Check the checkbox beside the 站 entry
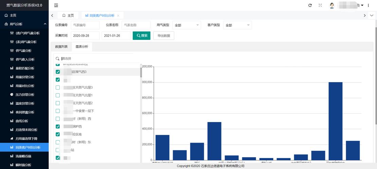 coord(58,150)
